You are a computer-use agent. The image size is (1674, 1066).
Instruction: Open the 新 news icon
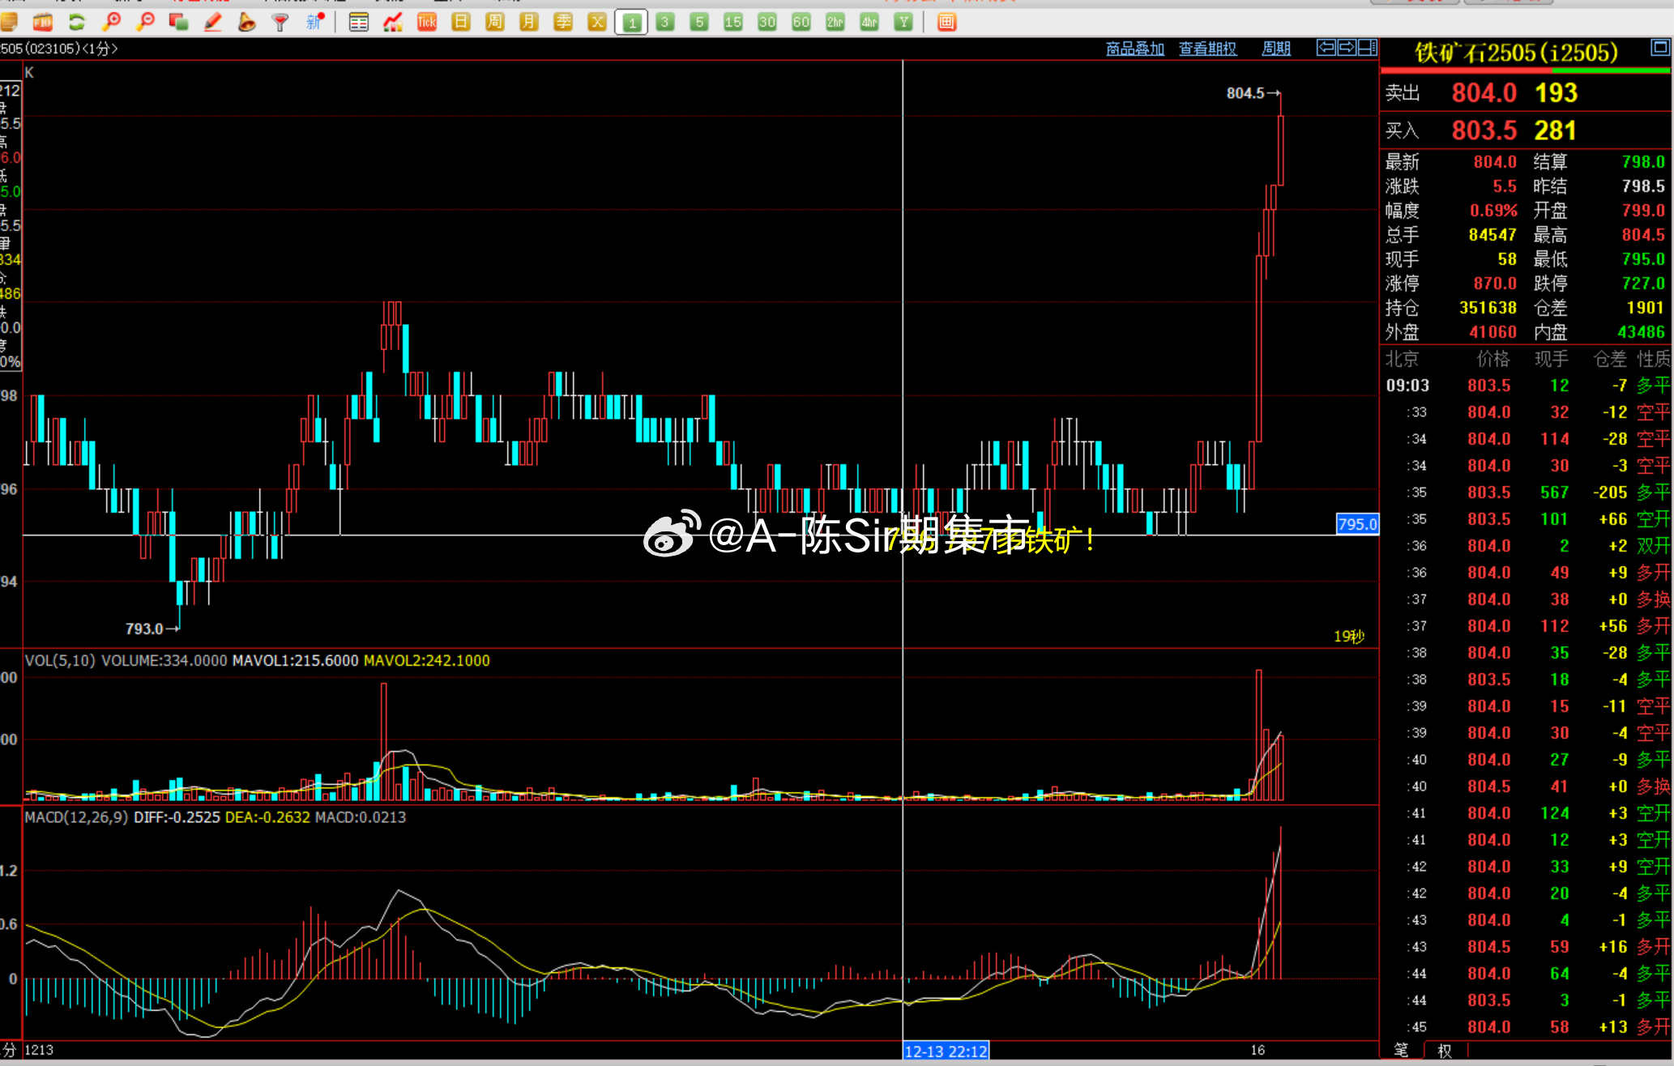pyautogui.click(x=314, y=22)
